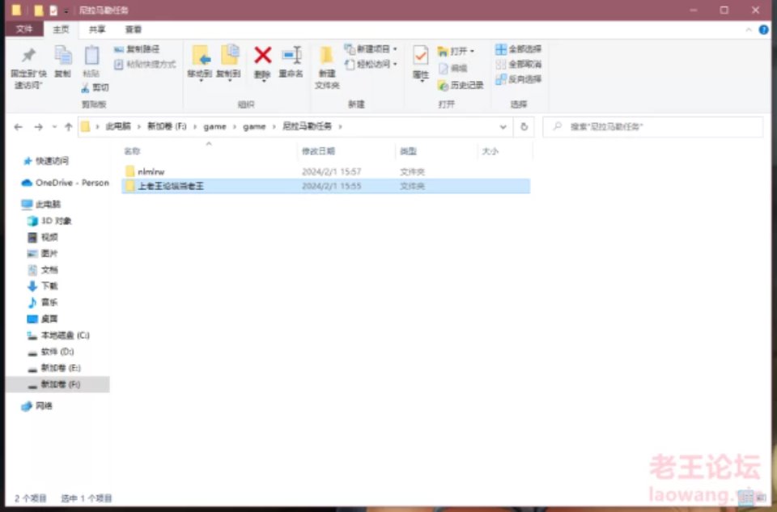Screen dimensions: 777x512
Task: Switch to the Share (共享) ribbon tab
Action: pyautogui.click(x=97, y=29)
